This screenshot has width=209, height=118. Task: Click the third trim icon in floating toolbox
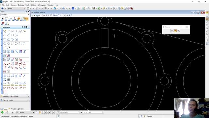click(x=179, y=31)
